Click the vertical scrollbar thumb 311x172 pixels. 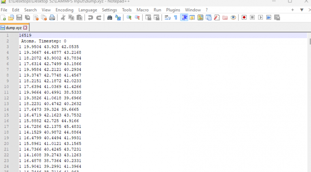pyautogui.click(x=309, y=42)
